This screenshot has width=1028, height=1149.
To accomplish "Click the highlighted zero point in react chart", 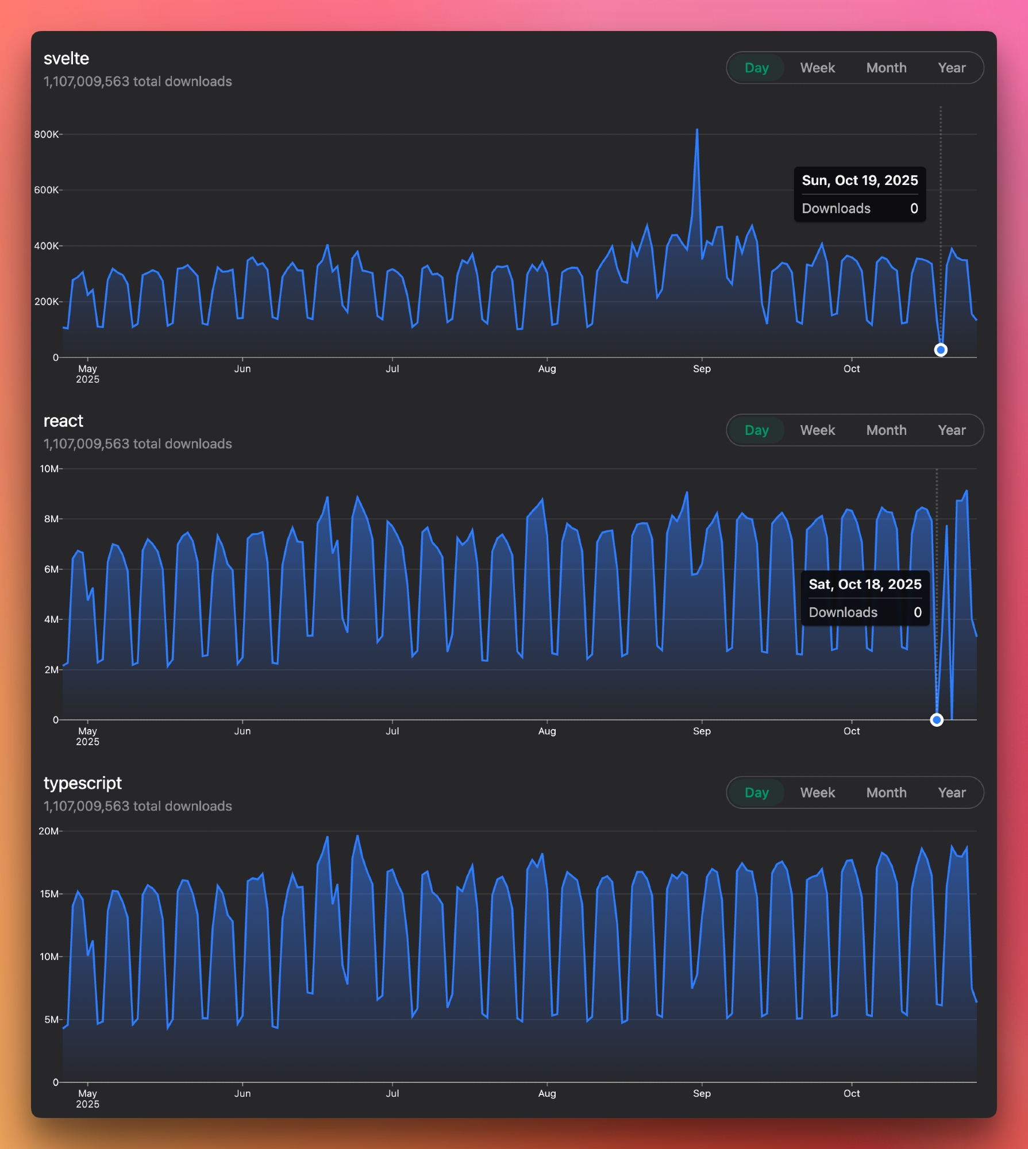I will 937,720.
